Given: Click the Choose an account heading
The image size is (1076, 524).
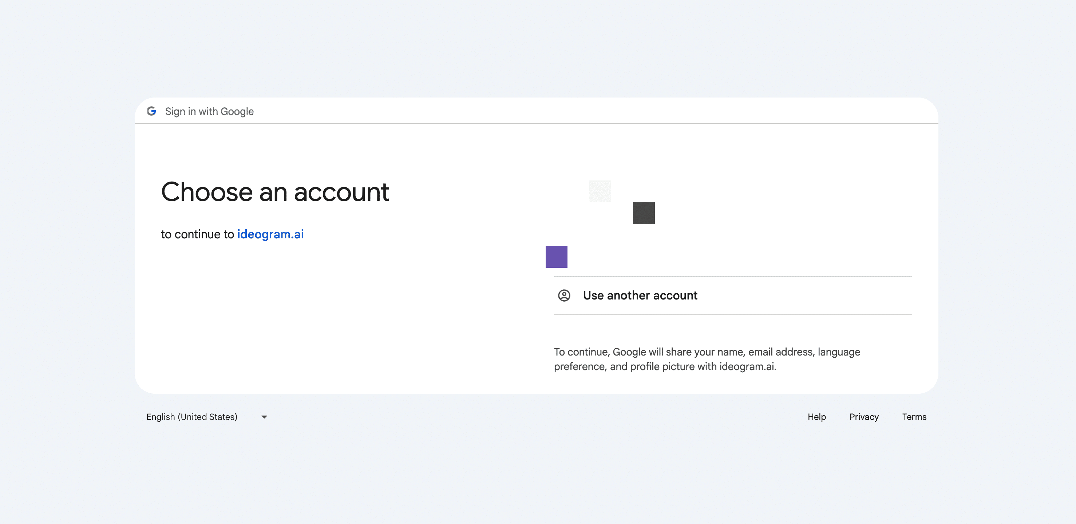Looking at the screenshot, I should (275, 192).
